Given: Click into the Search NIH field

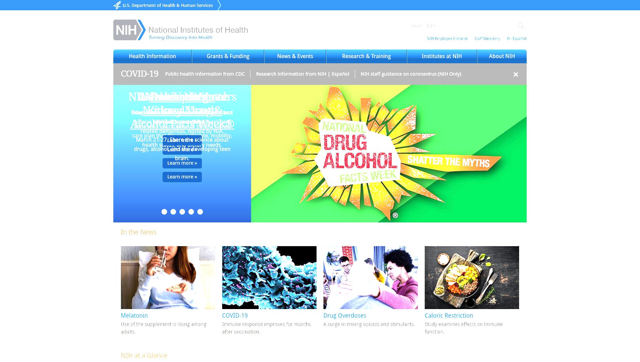Looking at the screenshot, I should click(462, 26).
